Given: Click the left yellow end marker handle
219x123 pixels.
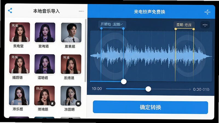Looking at the screenshot, I should pos(175,29).
